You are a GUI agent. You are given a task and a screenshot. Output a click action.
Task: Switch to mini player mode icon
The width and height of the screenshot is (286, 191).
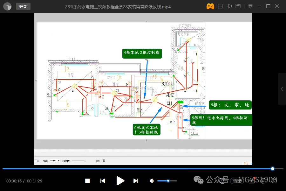(x=220, y=6)
